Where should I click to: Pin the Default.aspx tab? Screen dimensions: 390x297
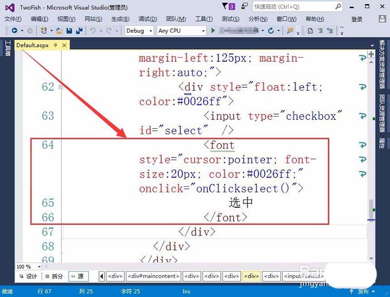[x=55, y=45]
